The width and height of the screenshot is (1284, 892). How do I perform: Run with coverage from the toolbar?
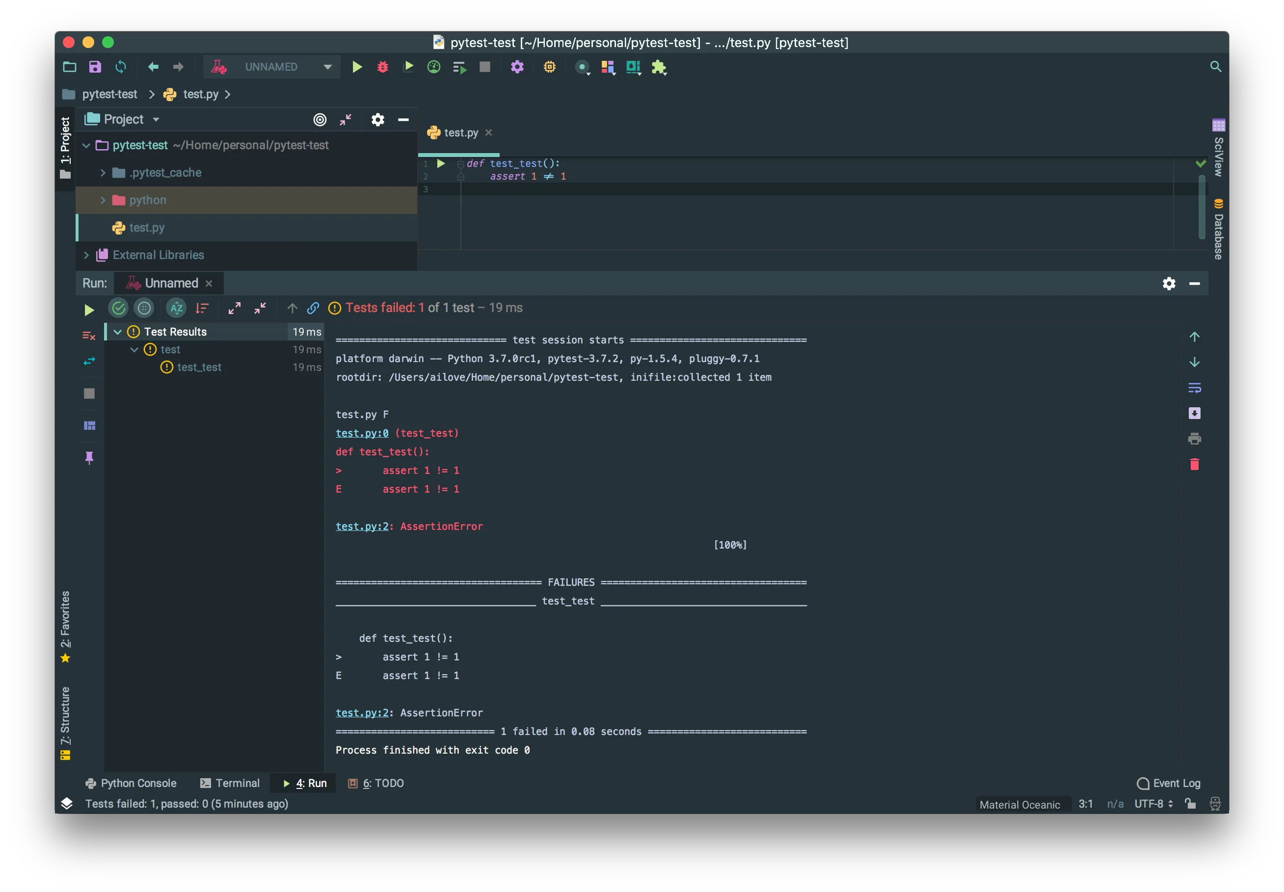(408, 67)
